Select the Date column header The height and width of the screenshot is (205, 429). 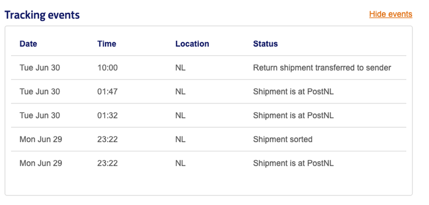pyautogui.click(x=28, y=44)
